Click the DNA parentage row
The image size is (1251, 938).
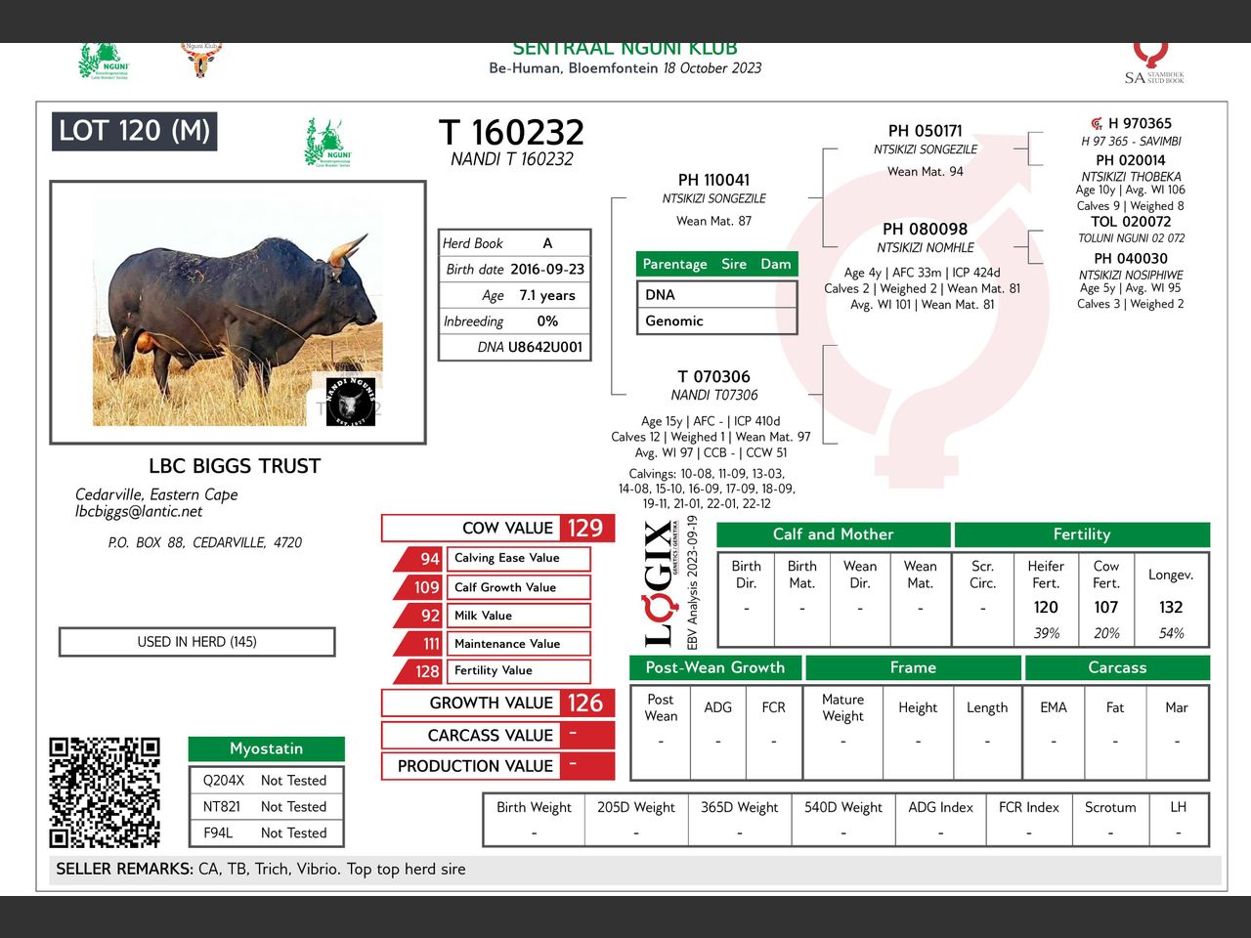716,294
